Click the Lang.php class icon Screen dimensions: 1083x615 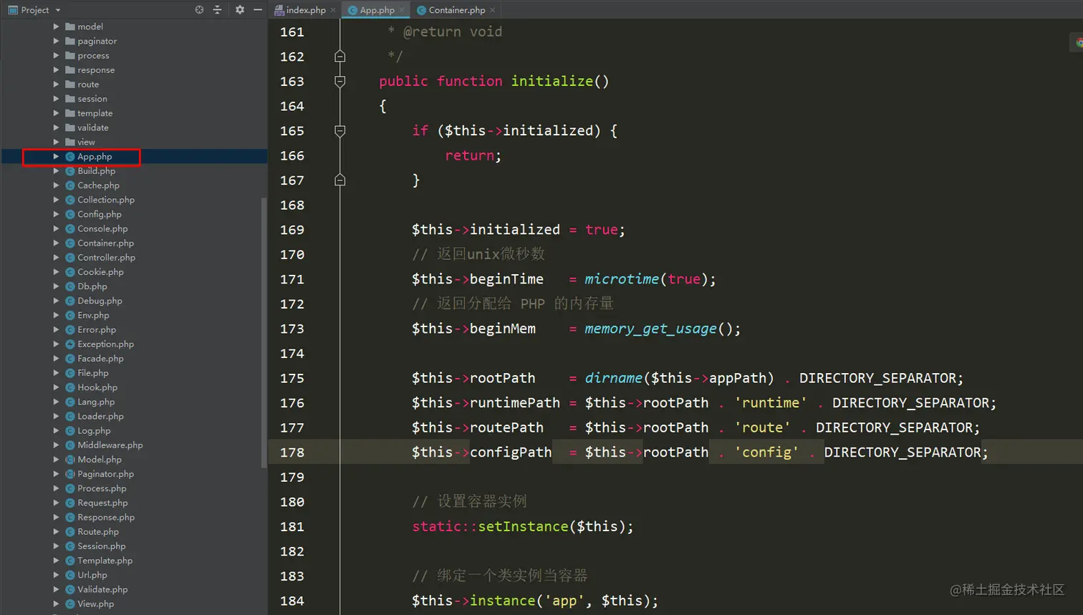click(x=70, y=402)
